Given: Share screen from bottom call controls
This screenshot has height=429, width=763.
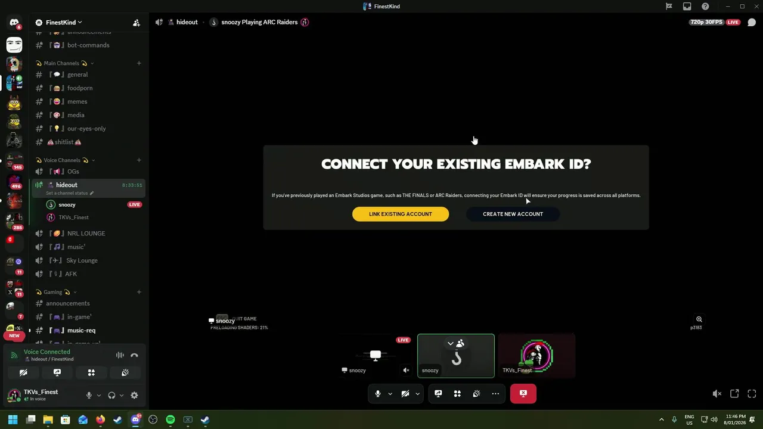Looking at the screenshot, I should point(438,393).
